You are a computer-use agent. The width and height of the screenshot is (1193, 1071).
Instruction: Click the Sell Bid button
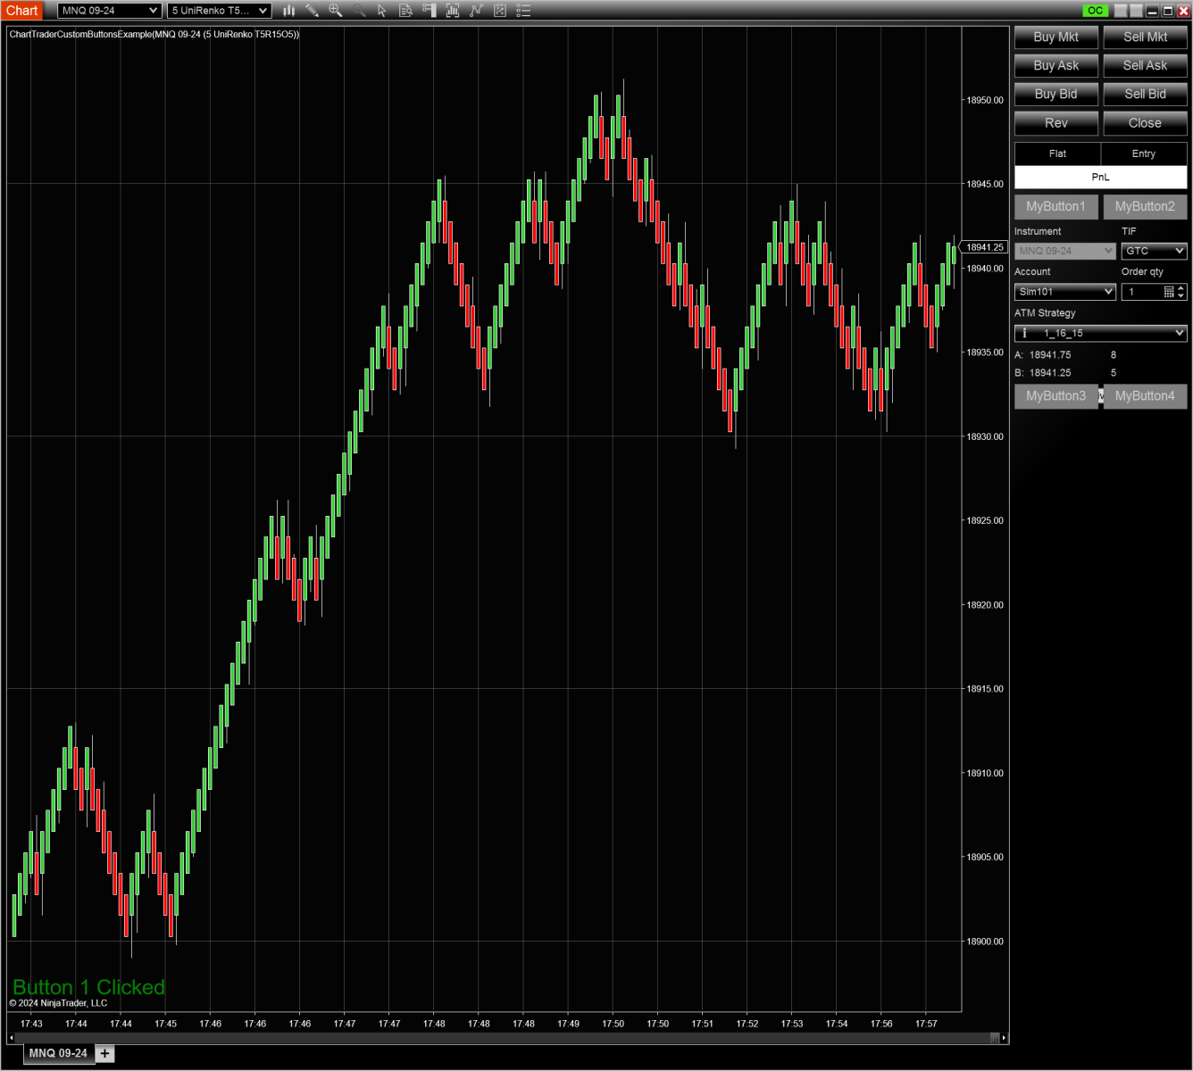(1146, 95)
